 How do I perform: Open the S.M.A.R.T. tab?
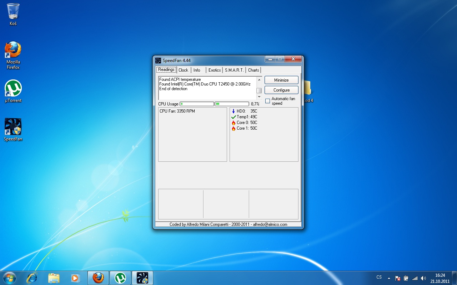coord(234,70)
